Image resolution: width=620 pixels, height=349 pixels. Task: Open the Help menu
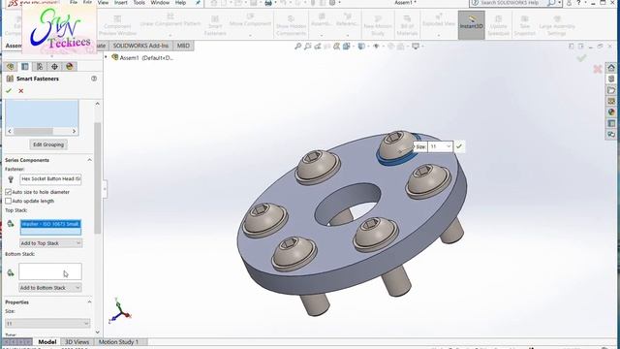180,2
